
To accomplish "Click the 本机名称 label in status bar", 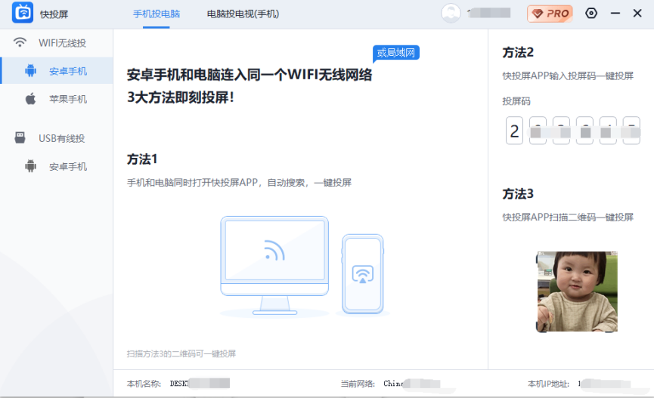I will pyautogui.click(x=144, y=384).
